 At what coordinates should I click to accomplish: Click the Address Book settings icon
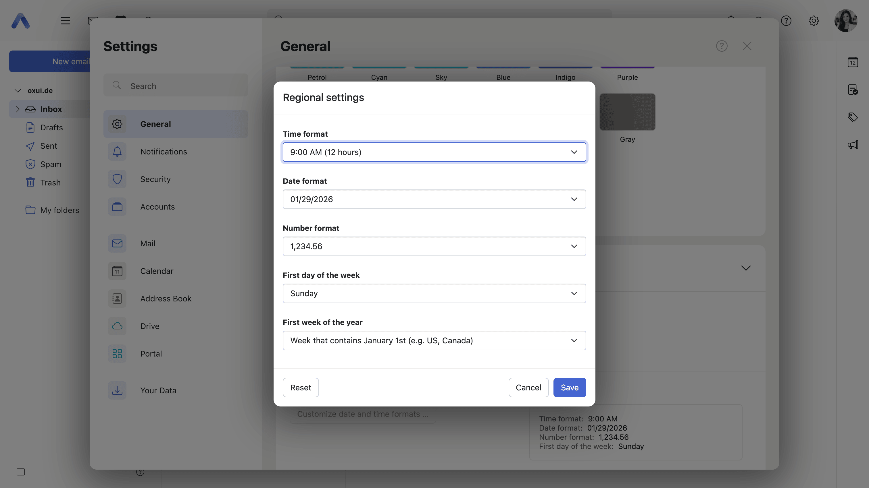[117, 299]
